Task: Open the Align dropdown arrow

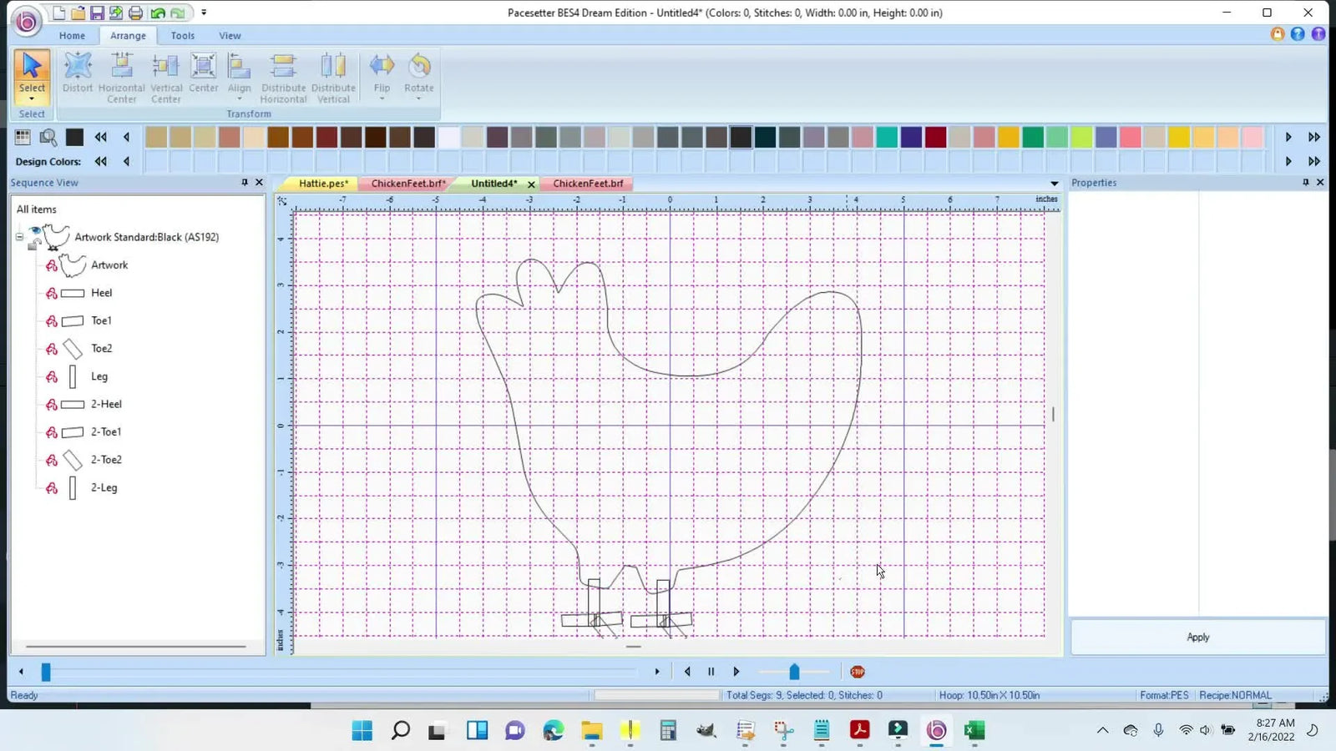Action: (239, 99)
